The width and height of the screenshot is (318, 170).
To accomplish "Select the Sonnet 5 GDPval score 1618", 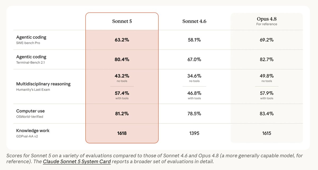I will (122, 133).
